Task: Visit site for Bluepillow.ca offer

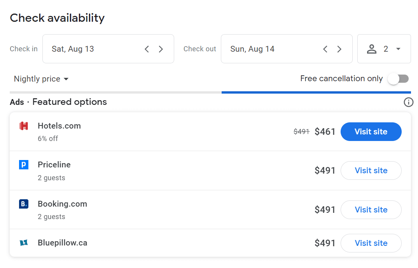Action: coord(371,243)
